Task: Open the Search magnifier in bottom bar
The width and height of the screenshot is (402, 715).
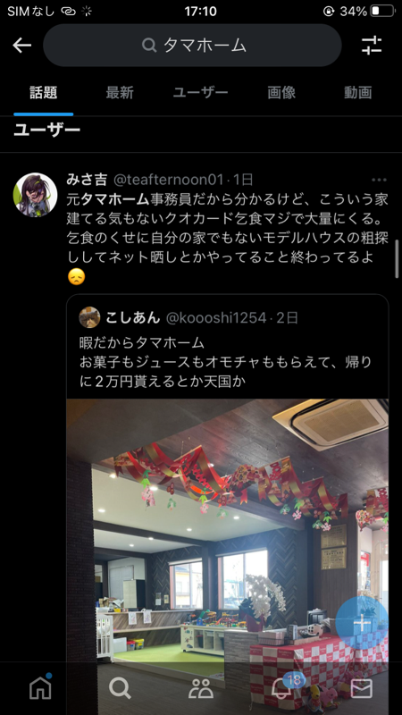Action: tap(121, 687)
